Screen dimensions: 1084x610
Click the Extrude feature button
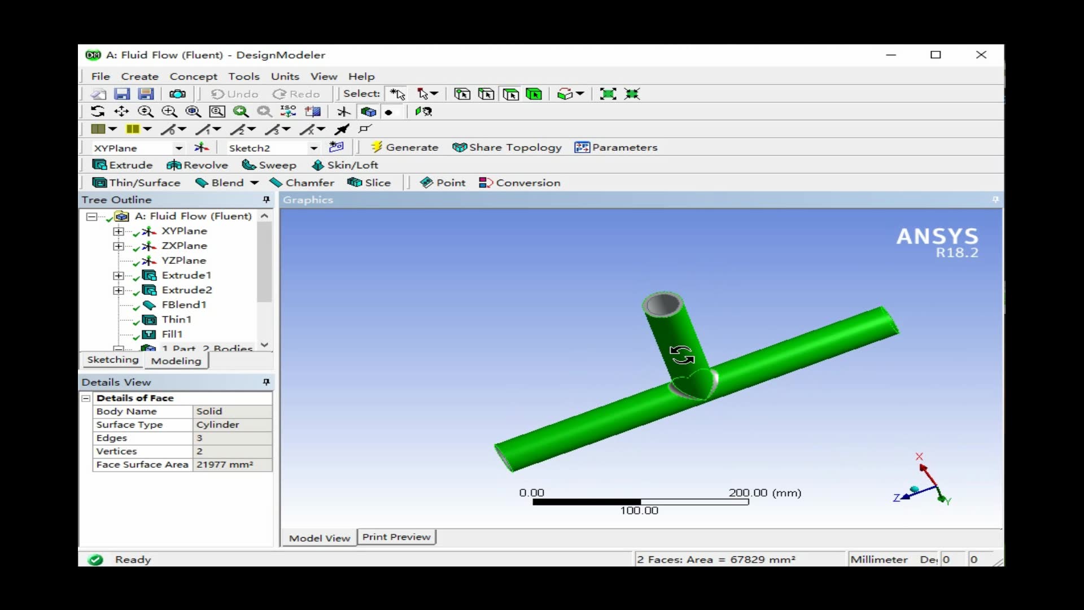coord(123,165)
